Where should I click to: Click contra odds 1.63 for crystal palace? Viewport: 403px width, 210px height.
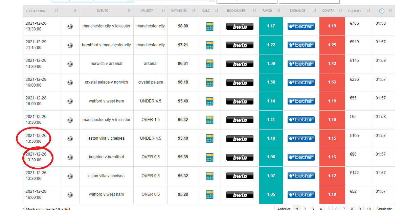coord(332,82)
